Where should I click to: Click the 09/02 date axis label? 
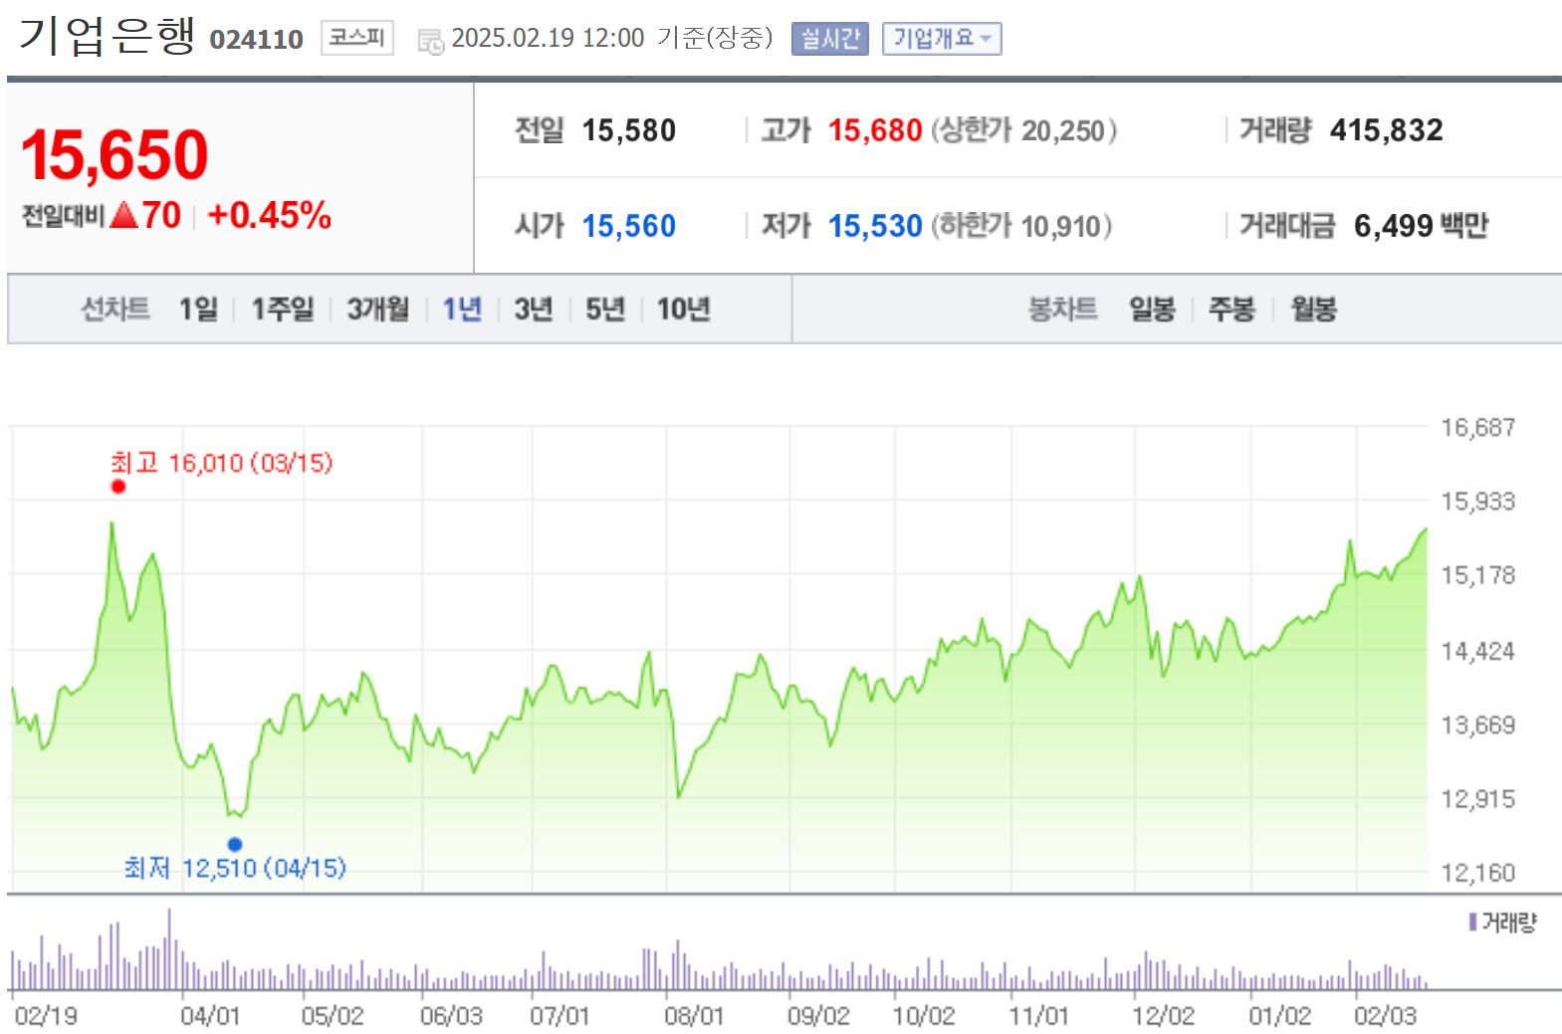point(818,1016)
